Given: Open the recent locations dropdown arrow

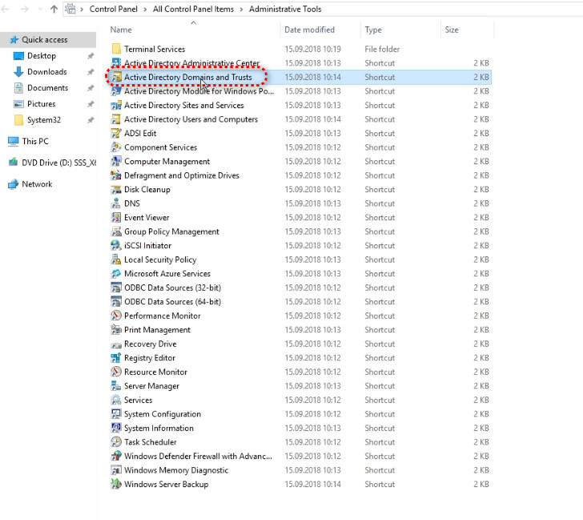Looking at the screenshot, I should [38, 10].
